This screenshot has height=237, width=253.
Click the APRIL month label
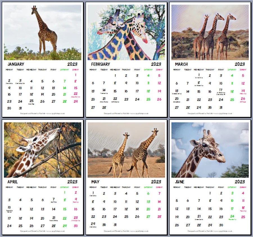click(13, 182)
